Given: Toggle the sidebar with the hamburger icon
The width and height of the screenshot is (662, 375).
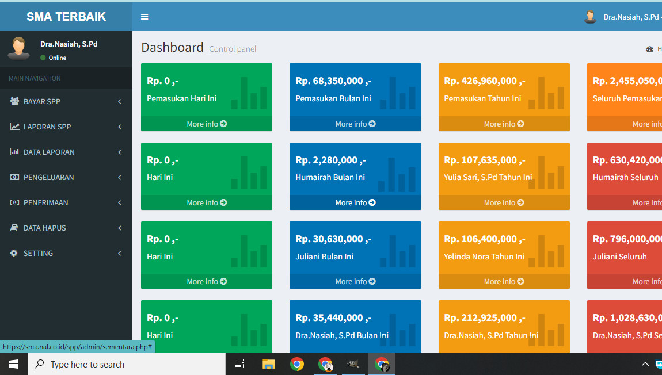Looking at the screenshot, I should click(144, 17).
